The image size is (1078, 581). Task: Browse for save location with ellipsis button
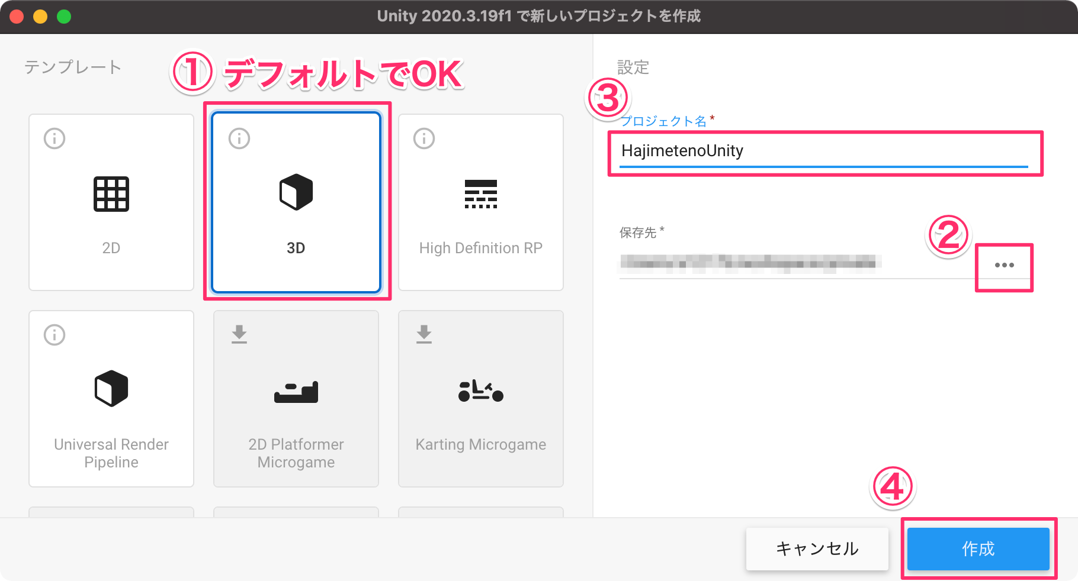[x=1005, y=265]
